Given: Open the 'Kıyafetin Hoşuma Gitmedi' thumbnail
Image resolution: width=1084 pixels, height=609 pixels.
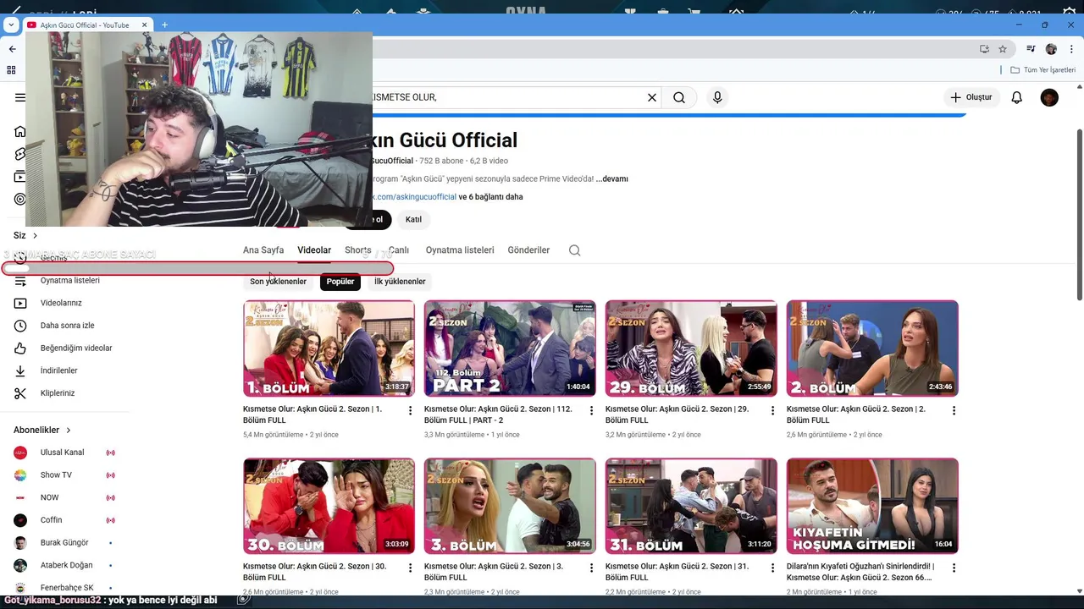Looking at the screenshot, I should 872,506.
